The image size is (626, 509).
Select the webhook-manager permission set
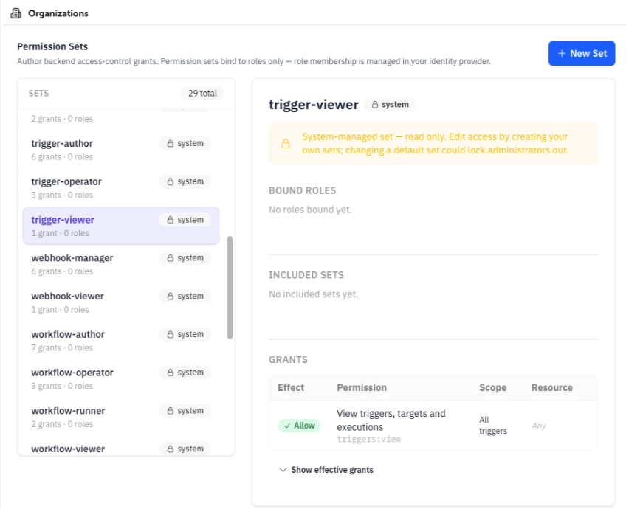(x=120, y=264)
